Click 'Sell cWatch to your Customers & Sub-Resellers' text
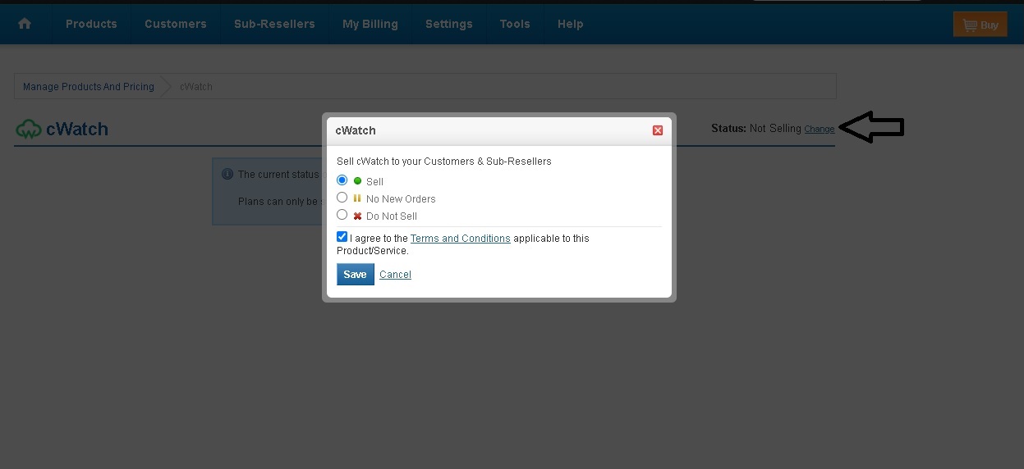1024x469 pixels. point(444,162)
